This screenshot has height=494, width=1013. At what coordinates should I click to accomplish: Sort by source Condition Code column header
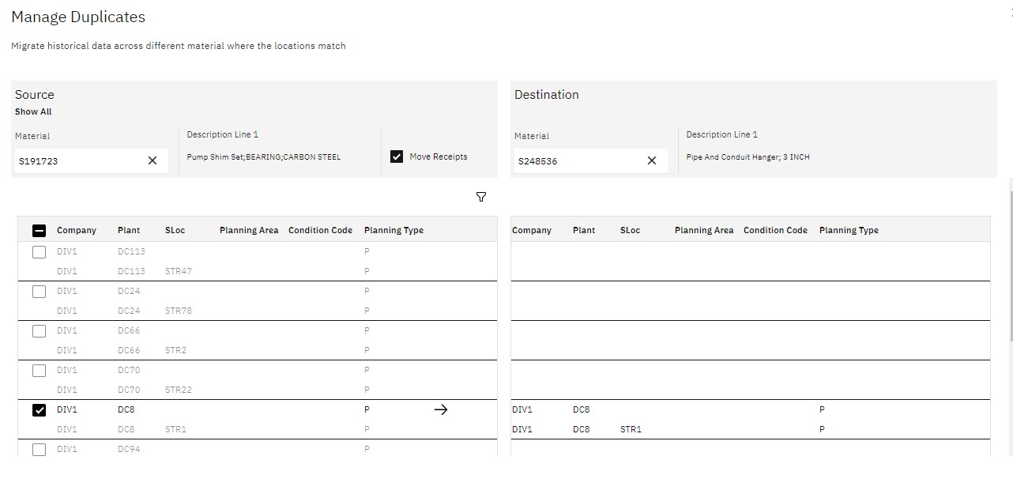(x=320, y=230)
